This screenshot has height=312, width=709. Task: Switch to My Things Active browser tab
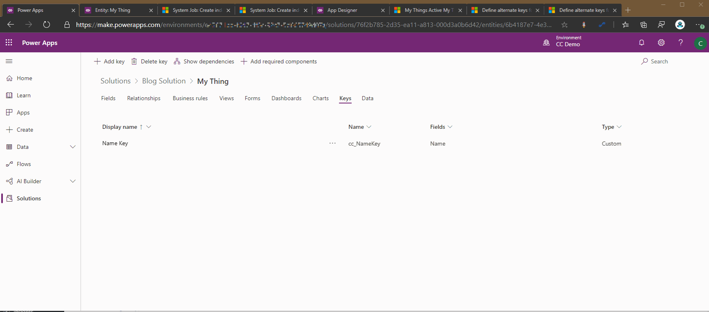(428, 10)
